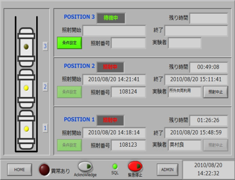
Task: Toggle the red 緊急停止 emergency stop switch
Action: (135, 166)
